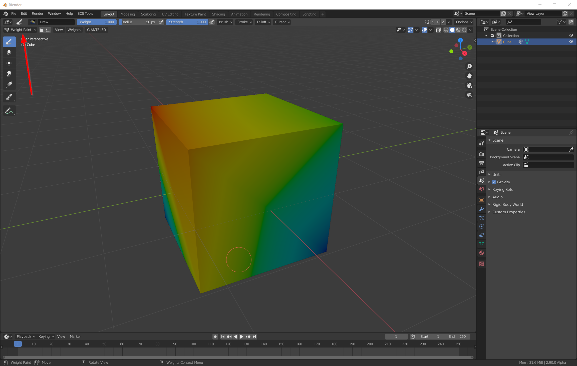Select the Blur brush tool
This screenshot has width=577, height=366.
tap(9, 52)
